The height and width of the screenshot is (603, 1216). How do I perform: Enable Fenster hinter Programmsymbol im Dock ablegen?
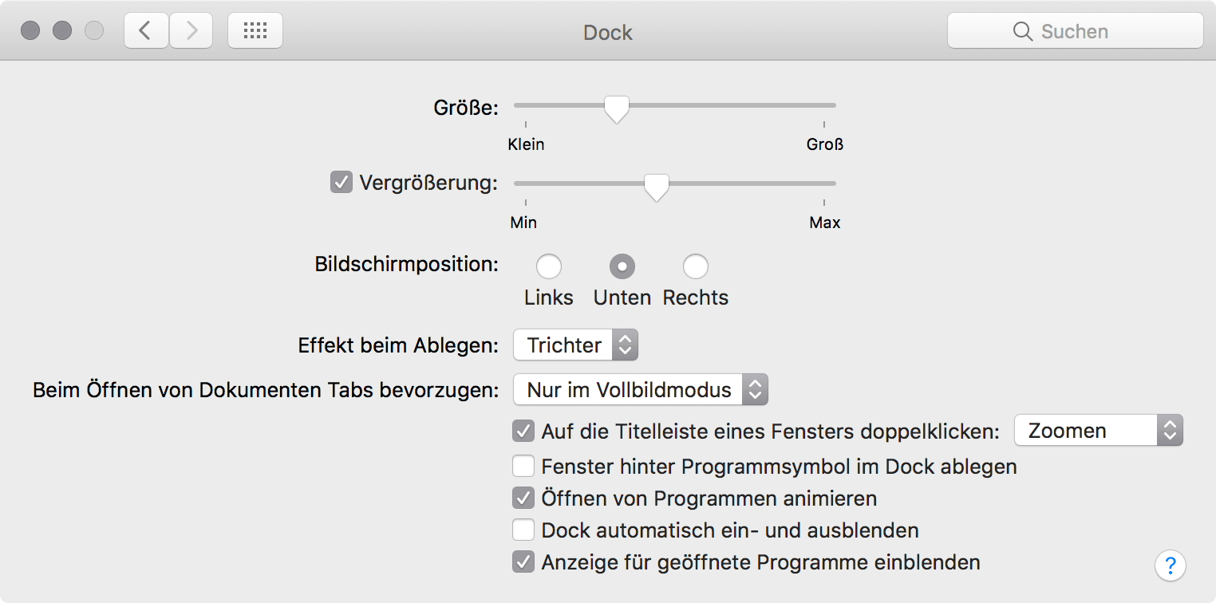pos(523,465)
